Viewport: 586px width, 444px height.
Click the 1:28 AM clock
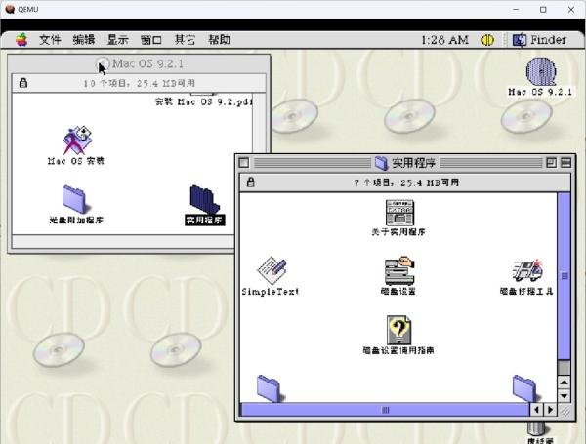click(x=444, y=40)
